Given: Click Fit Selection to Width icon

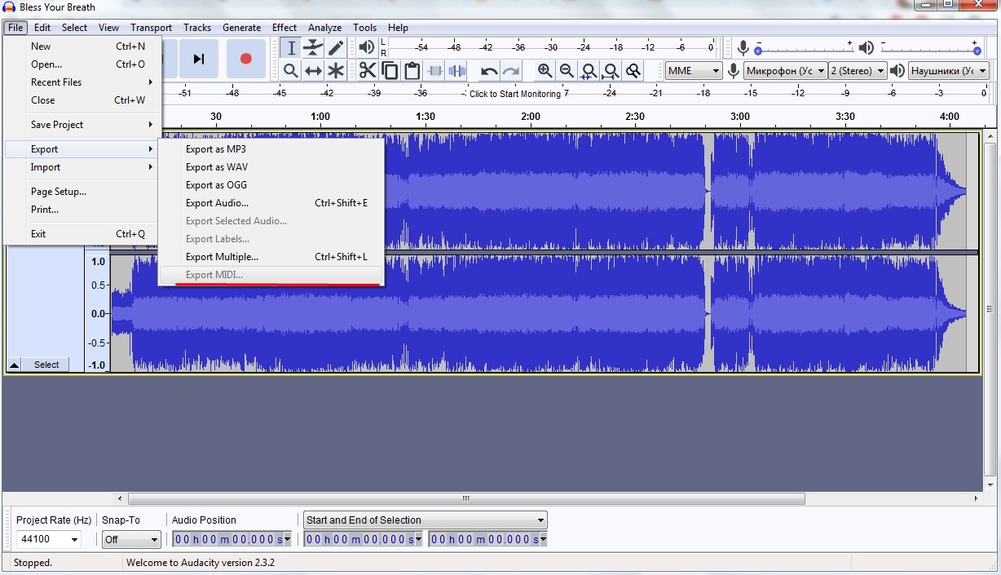Looking at the screenshot, I should click(589, 71).
